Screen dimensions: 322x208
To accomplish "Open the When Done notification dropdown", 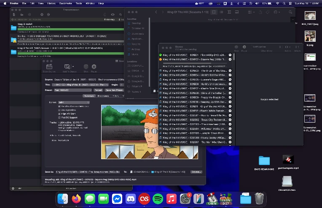I will pyautogui.click(x=267, y=47).
